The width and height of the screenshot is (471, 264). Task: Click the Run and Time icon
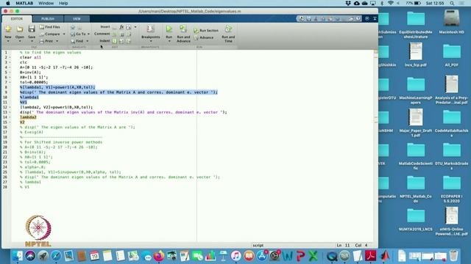pyautogui.click(x=228, y=29)
